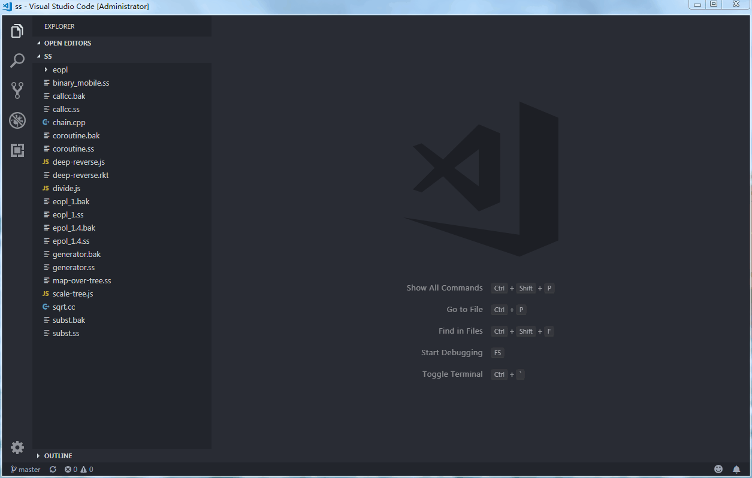The height and width of the screenshot is (478, 752).
Task: Open deep-reverse.js from the explorer
Action: (78, 162)
